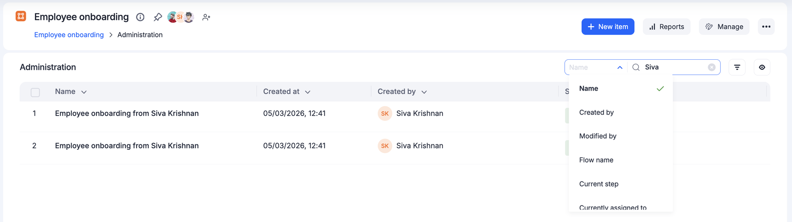Click the New item button
792x222 pixels.
click(x=607, y=27)
